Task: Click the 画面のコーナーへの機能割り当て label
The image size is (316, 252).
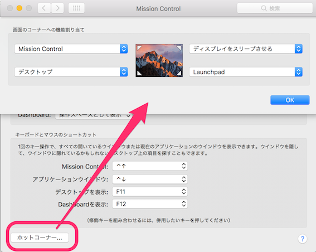Action: (48, 30)
